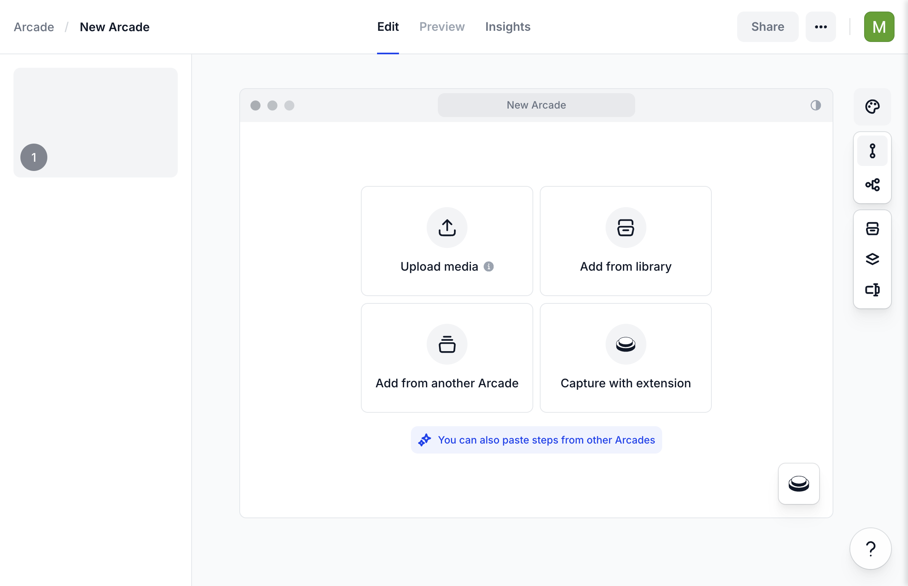Toggle the database/capture icon in sidebar
Image resolution: width=908 pixels, height=586 pixels.
click(x=874, y=228)
